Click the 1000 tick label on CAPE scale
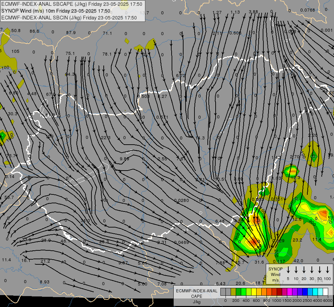Viewport: 334px width, 307px height. pyautogui.click(x=276, y=301)
